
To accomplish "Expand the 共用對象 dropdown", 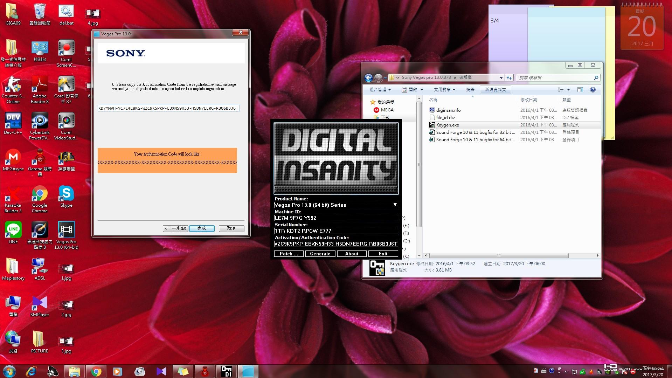I will click(444, 90).
